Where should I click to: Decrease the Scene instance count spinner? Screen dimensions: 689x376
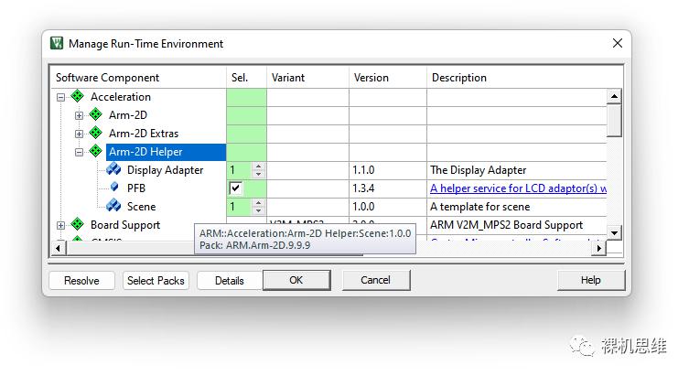258,210
